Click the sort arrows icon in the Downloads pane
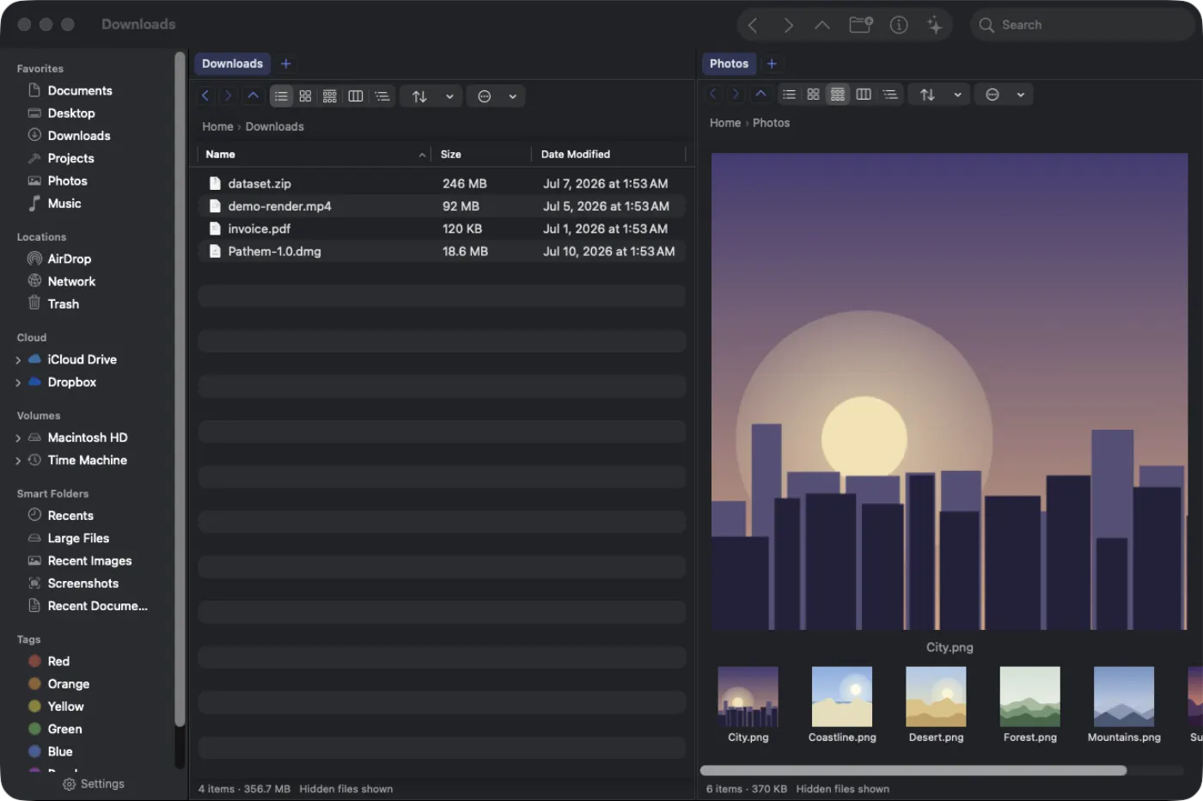 click(419, 96)
